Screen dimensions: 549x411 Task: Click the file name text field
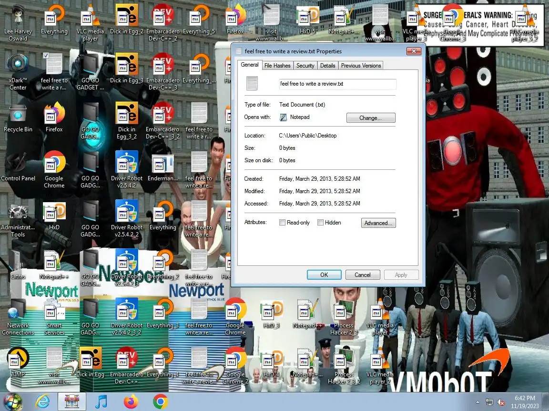[x=337, y=84]
